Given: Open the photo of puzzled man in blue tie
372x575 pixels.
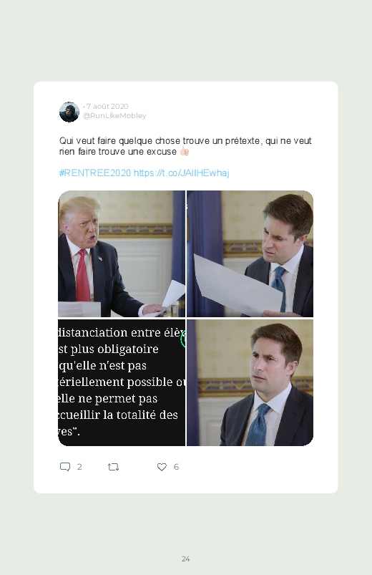Looking at the screenshot, I should coord(250,383).
